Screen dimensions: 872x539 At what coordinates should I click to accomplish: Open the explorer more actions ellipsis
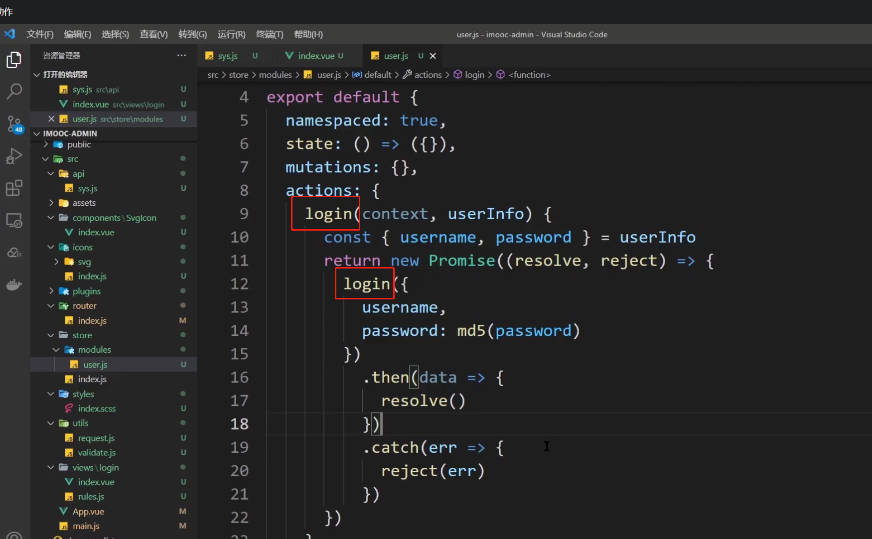tap(181, 55)
